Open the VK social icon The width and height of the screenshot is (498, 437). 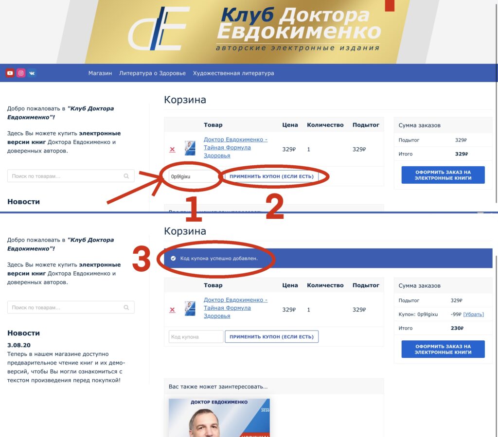pos(32,73)
